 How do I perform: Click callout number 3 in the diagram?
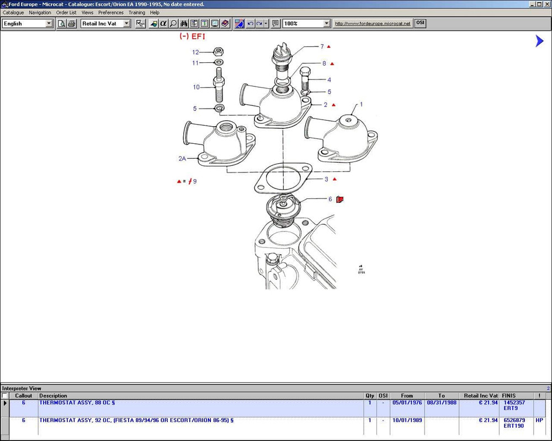point(326,179)
